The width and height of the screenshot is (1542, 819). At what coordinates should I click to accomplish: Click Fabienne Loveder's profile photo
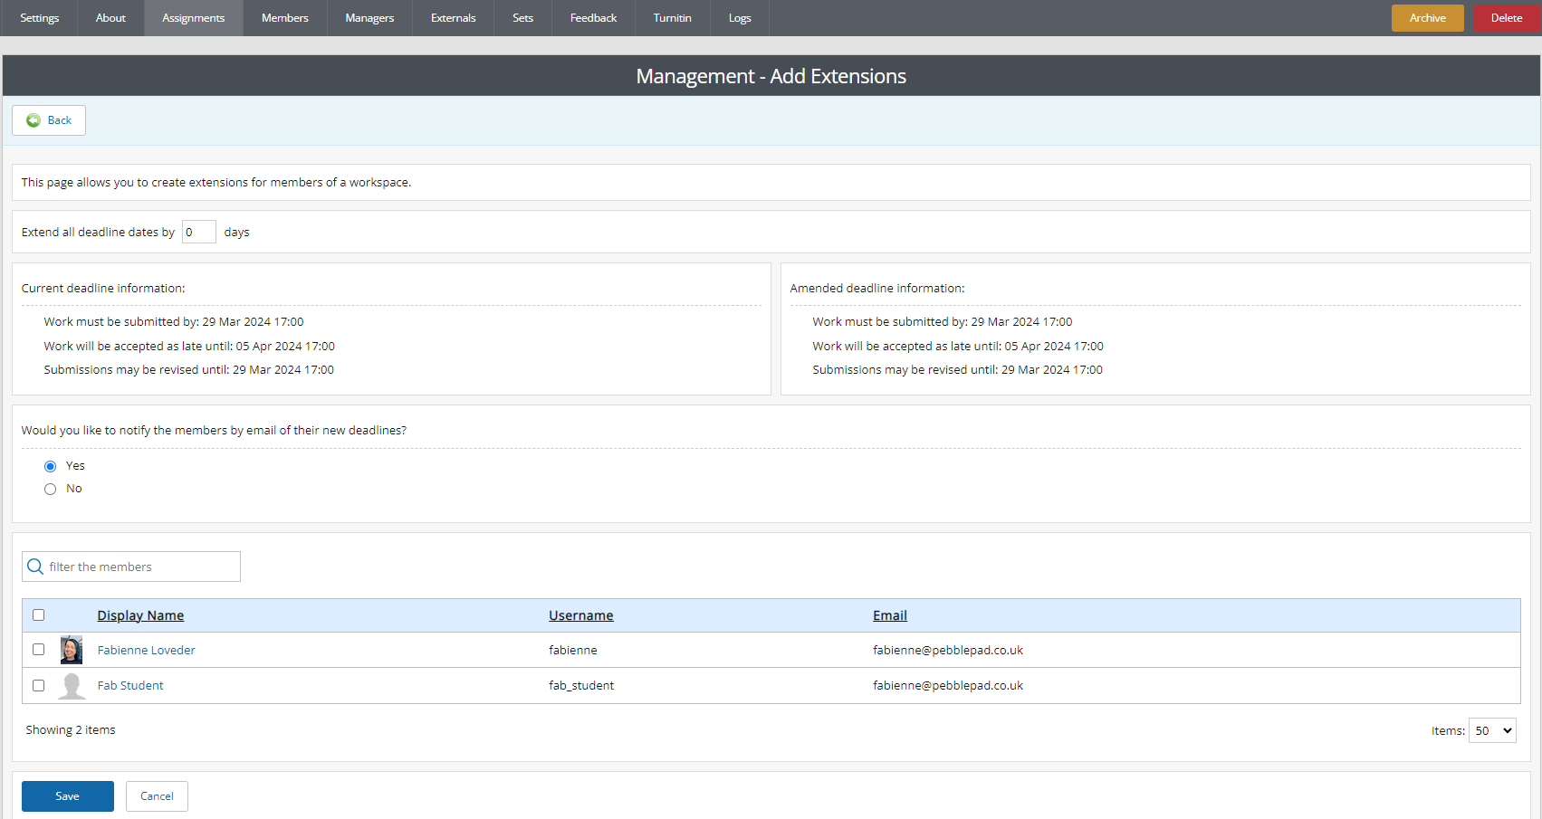click(x=71, y=650)
